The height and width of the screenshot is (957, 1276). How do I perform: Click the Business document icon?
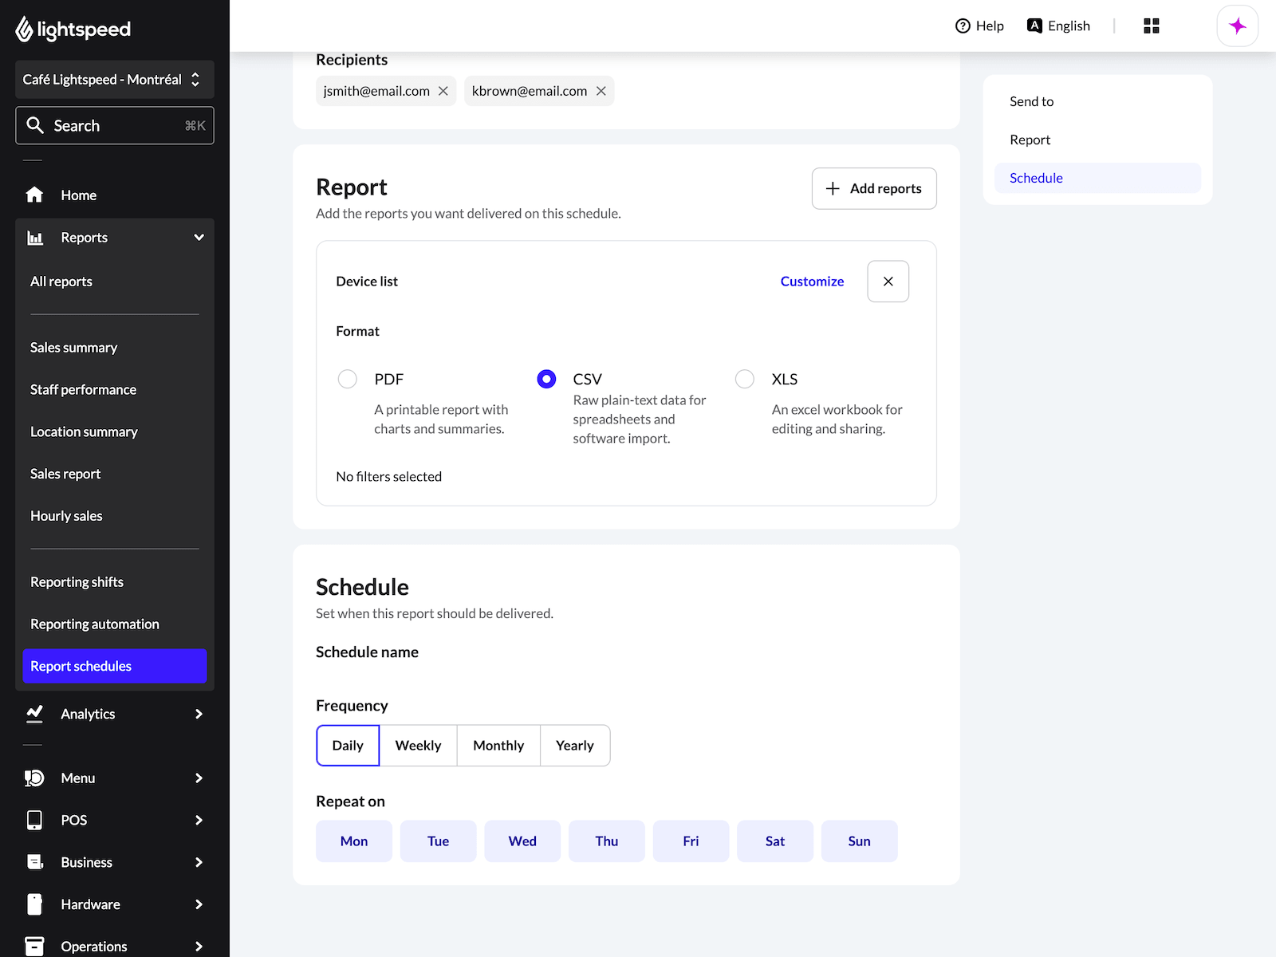point(34,862)
